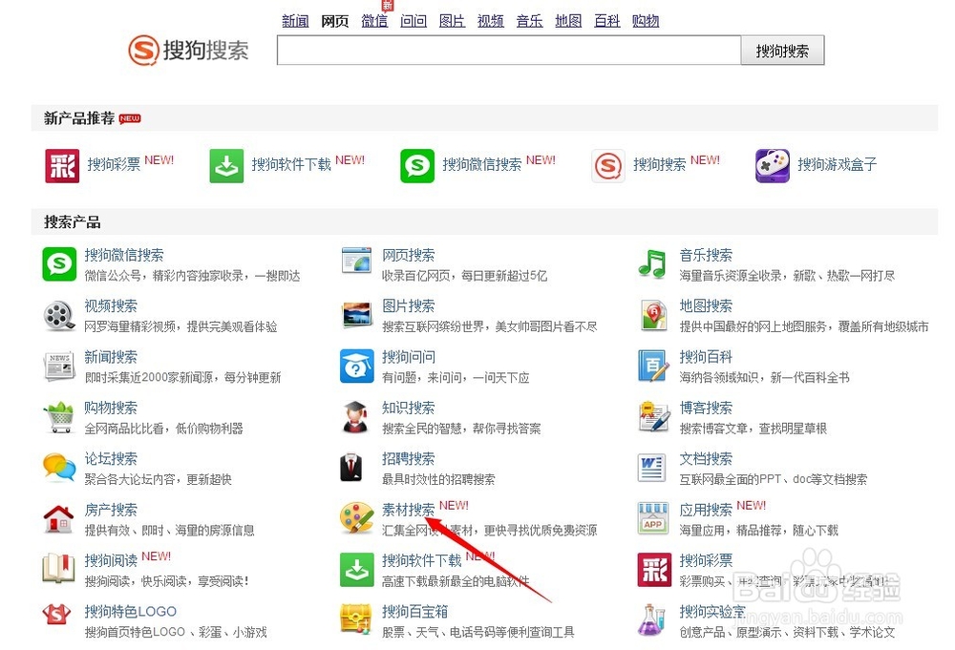Click the chat bubbles icon for 论坛搜索
This screenshot has height=650, width=955.
(59, 468)
